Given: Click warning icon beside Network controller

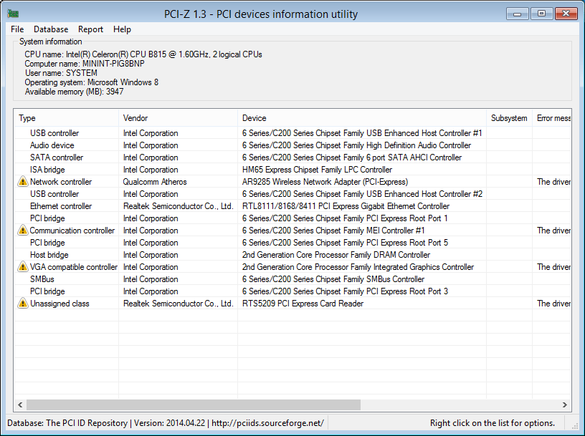Looking at the screenshot, I should (23, 181).
